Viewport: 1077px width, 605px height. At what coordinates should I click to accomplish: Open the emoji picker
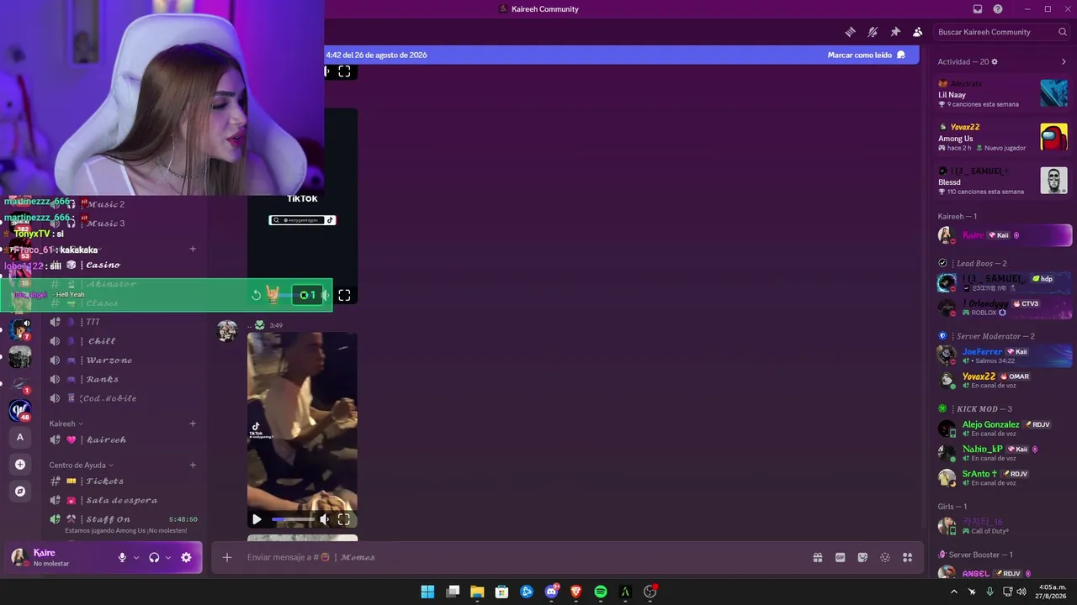(x=885, y=557)
